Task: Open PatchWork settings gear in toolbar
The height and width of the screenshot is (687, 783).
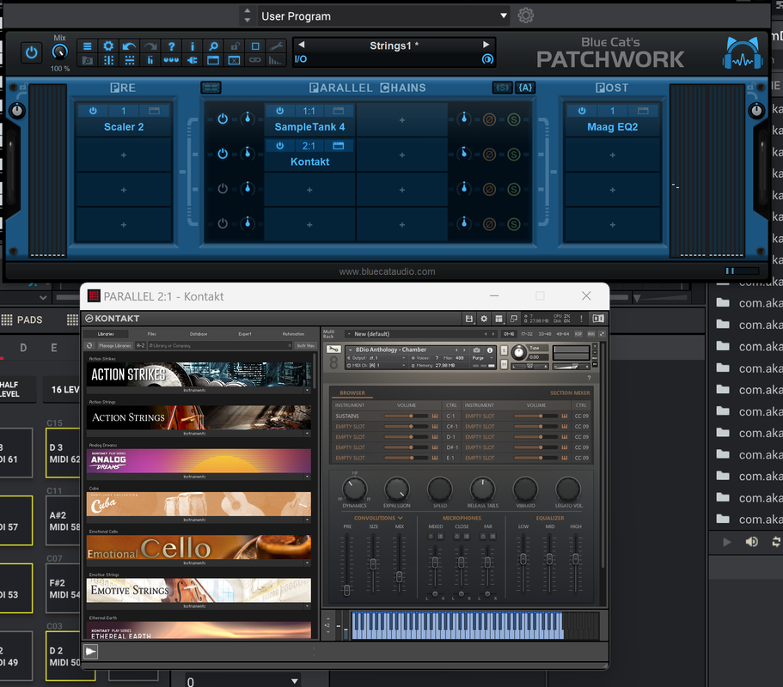Action: (x=108, y=46)
